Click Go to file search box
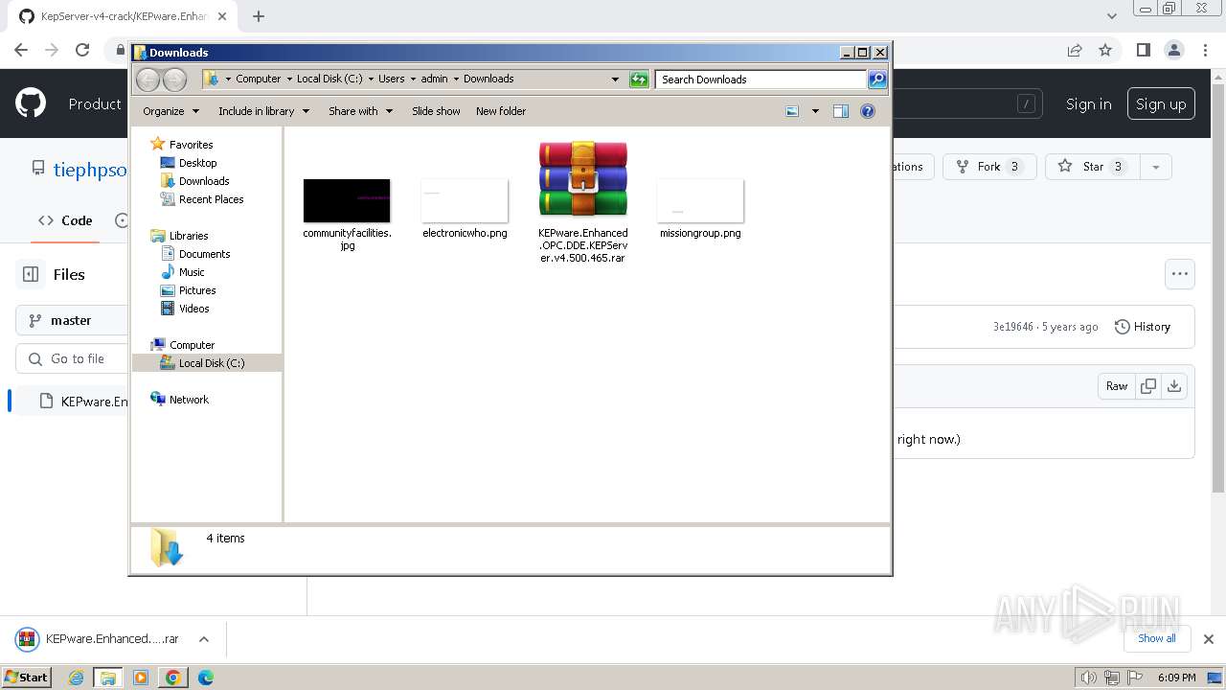 [72, 358]
